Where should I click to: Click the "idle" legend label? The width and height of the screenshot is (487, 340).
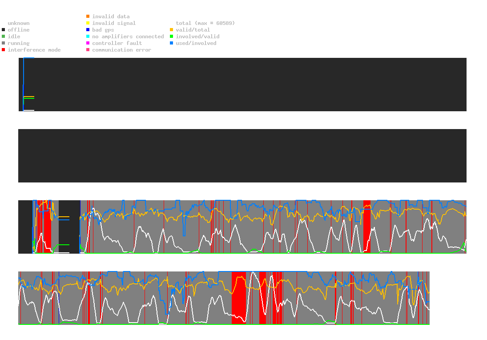click(x=14, y=36)
